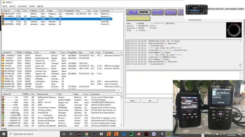Click the Windows taskbar search box
Screen dimensions: 245x137
34,134
